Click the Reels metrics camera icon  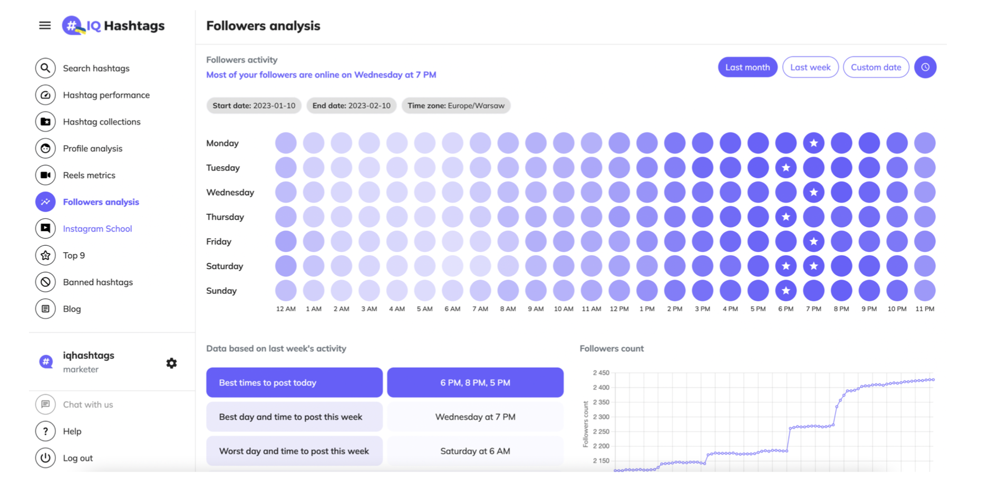pos(45,175)
